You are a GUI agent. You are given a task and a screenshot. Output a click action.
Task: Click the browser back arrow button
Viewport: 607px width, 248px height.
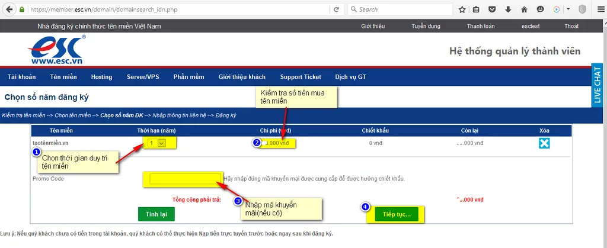click(x=9, y=9)
